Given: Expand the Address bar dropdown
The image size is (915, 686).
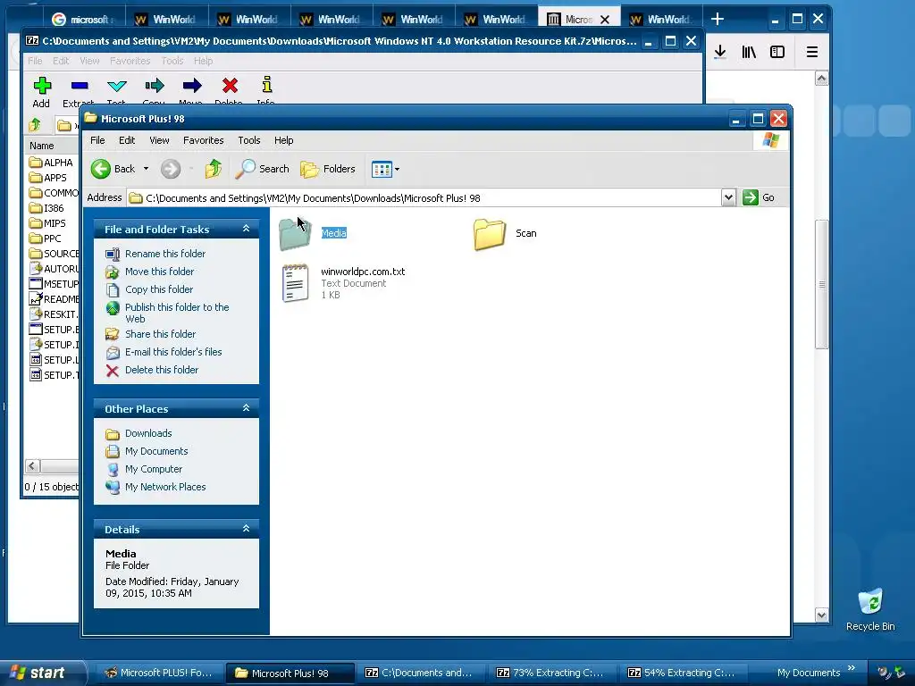Looking at the screenshot, I should click(728, 197).
